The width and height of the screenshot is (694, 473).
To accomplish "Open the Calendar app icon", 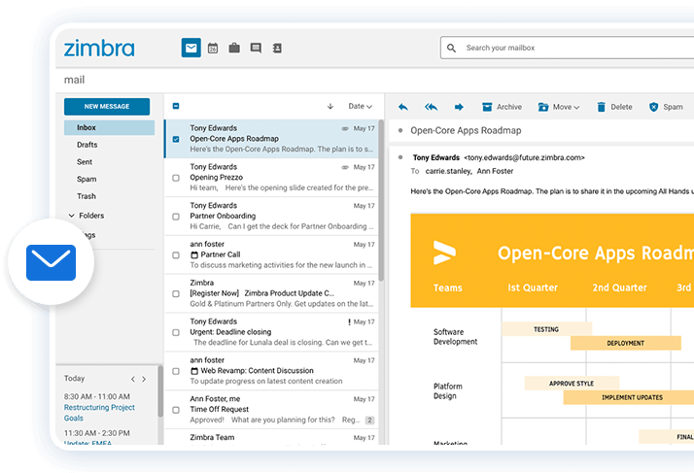I will [213, 48].
